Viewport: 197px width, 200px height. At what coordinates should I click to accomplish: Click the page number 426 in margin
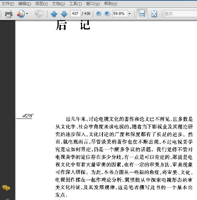tap(28, 116)
